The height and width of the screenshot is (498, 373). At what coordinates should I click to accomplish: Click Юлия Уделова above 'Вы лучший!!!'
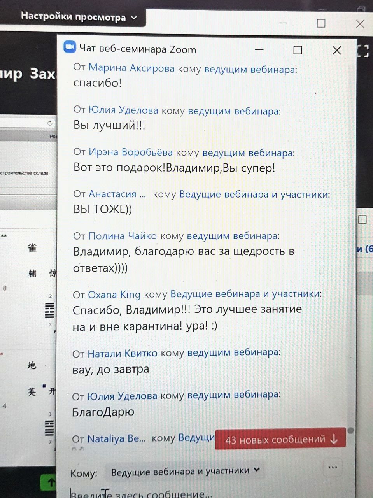(123, 110)
